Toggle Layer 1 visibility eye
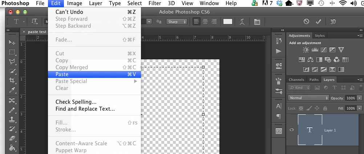 [292, 130]
